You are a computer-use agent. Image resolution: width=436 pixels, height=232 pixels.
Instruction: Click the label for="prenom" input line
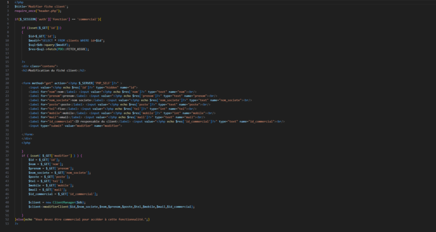click(123, 96)
